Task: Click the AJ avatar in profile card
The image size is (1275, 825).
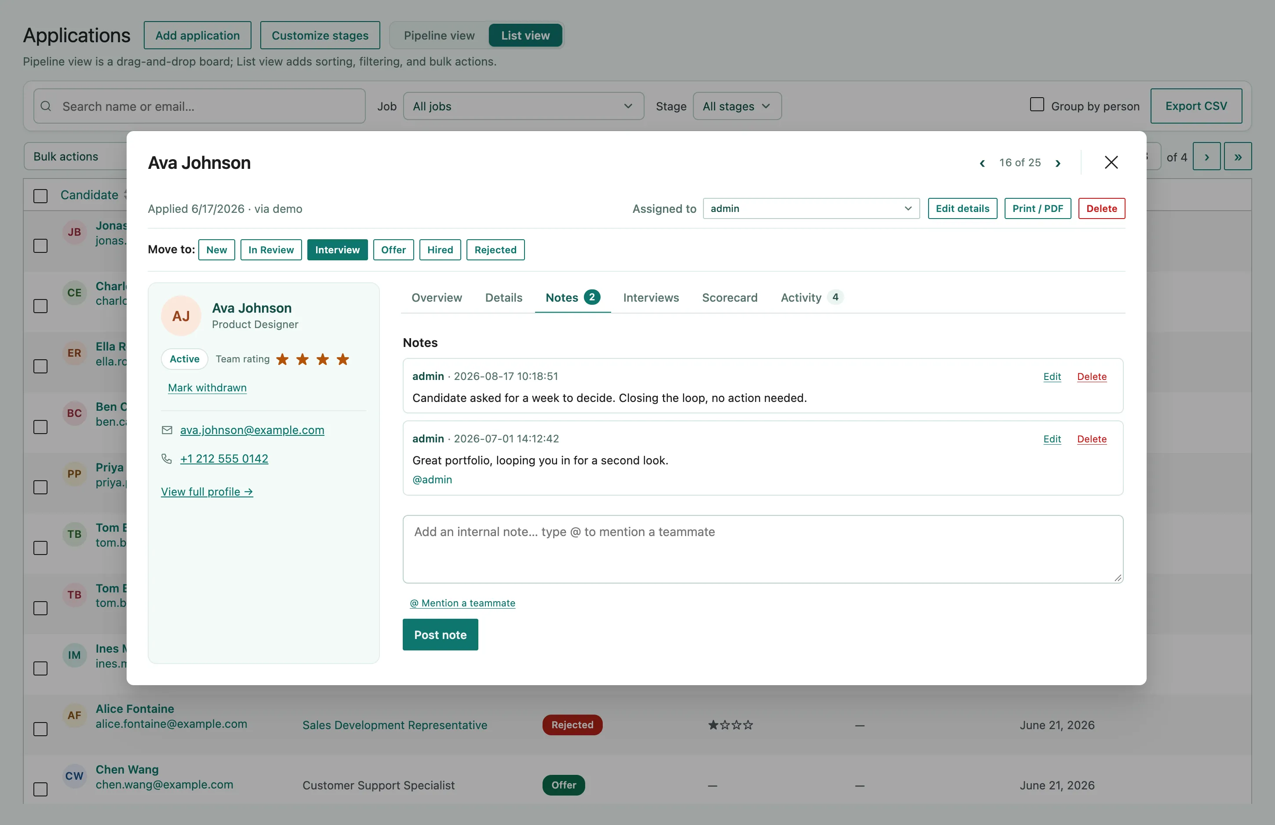Action: [181, 316]
